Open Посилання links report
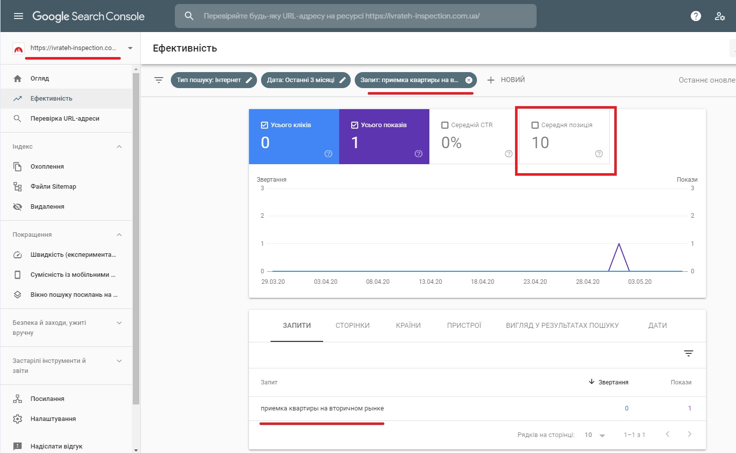The width and height of the screenshot is (736, 453). pos(66,399)
